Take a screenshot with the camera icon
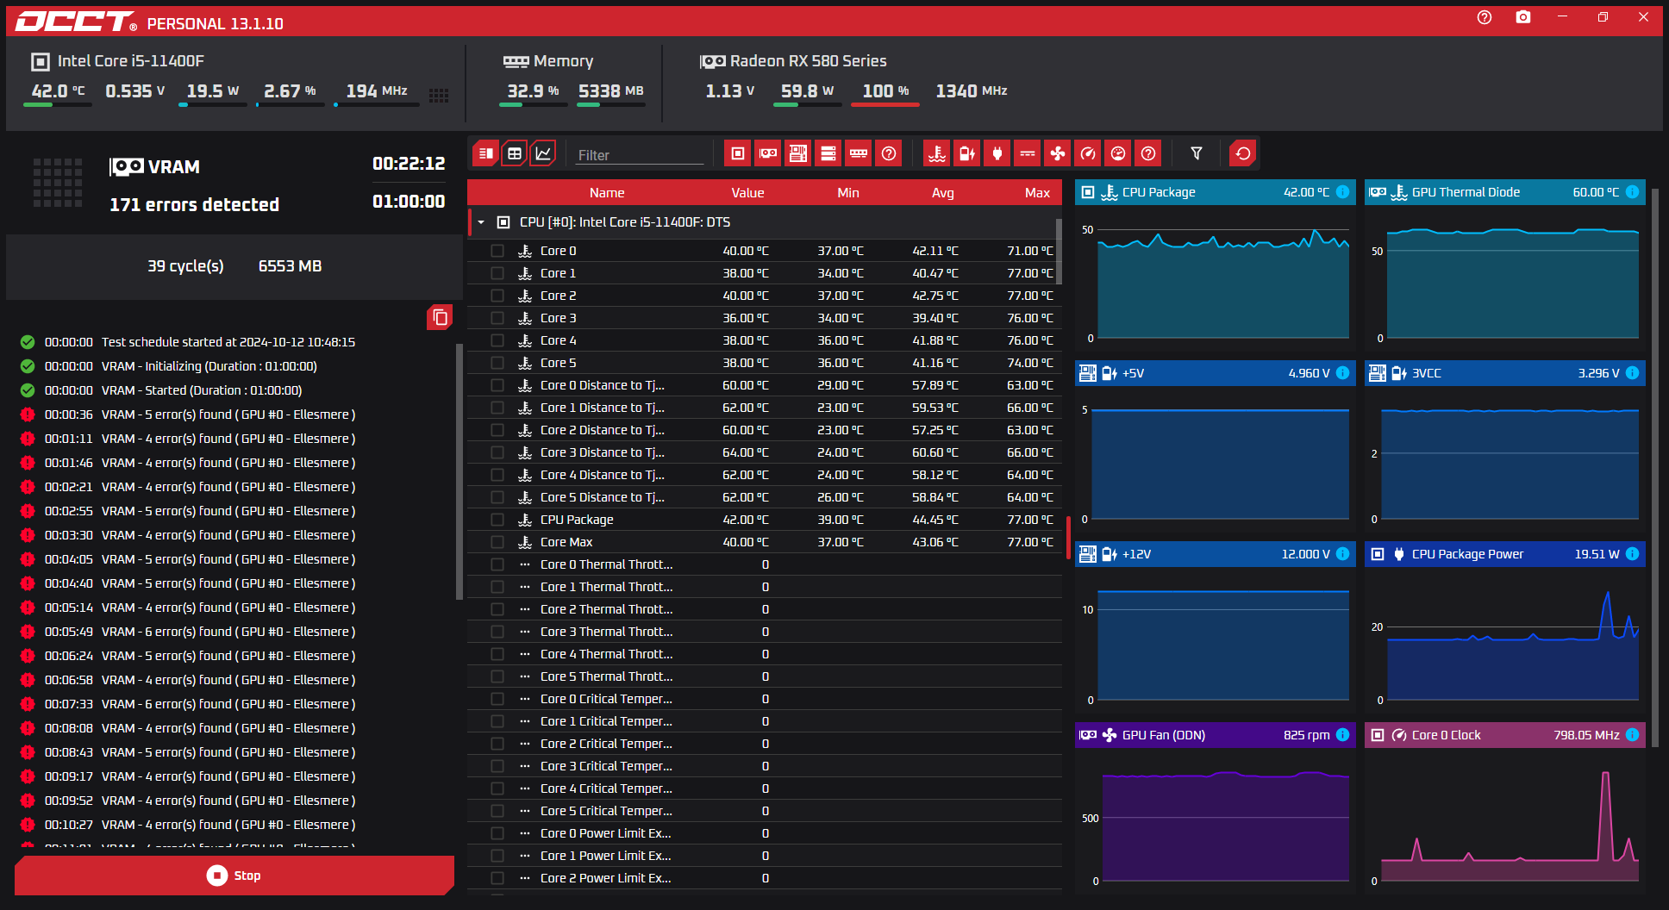Viewport: 1669px width, 910px height. click(x=1522, y=17)
